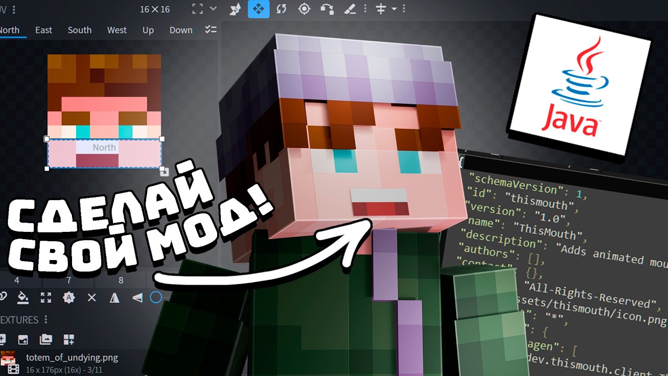Select the Vertex Snap tool icon

pos(327,9)
